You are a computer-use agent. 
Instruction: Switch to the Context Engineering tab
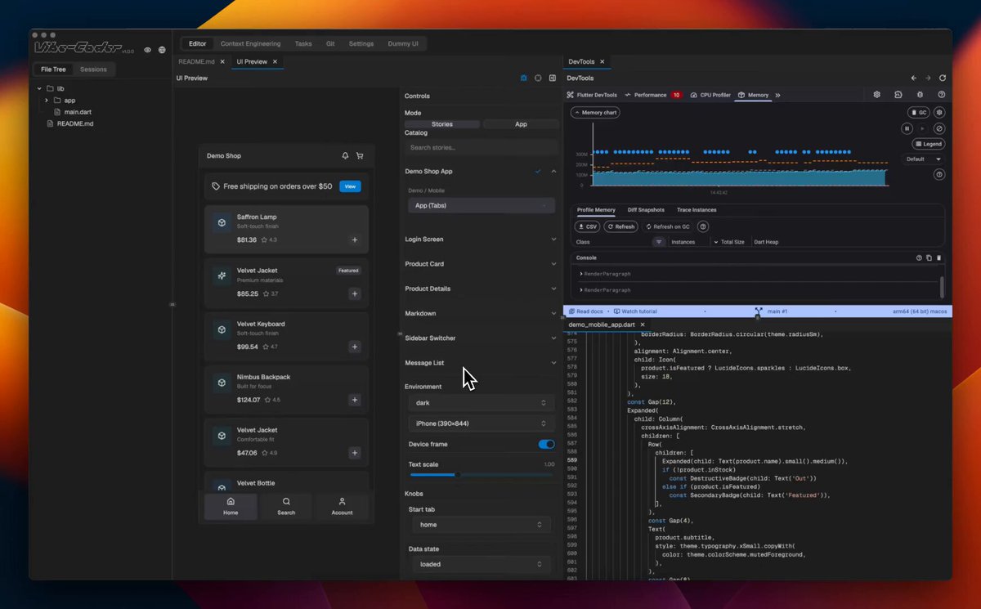click(x=250, y=44)
